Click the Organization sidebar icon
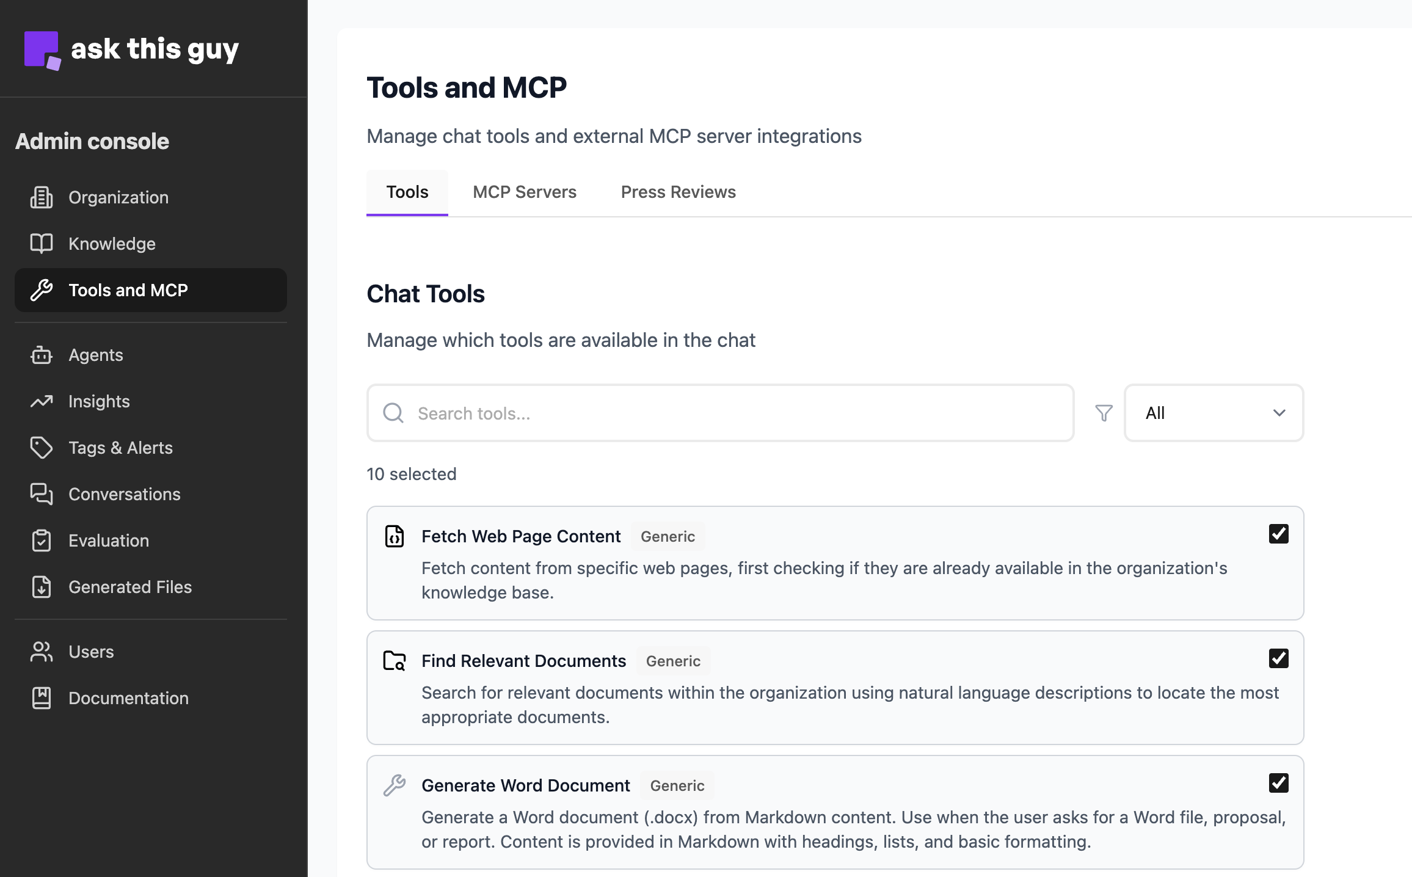The height and width of the screenshot is (877, 1412). click(42, 197)
